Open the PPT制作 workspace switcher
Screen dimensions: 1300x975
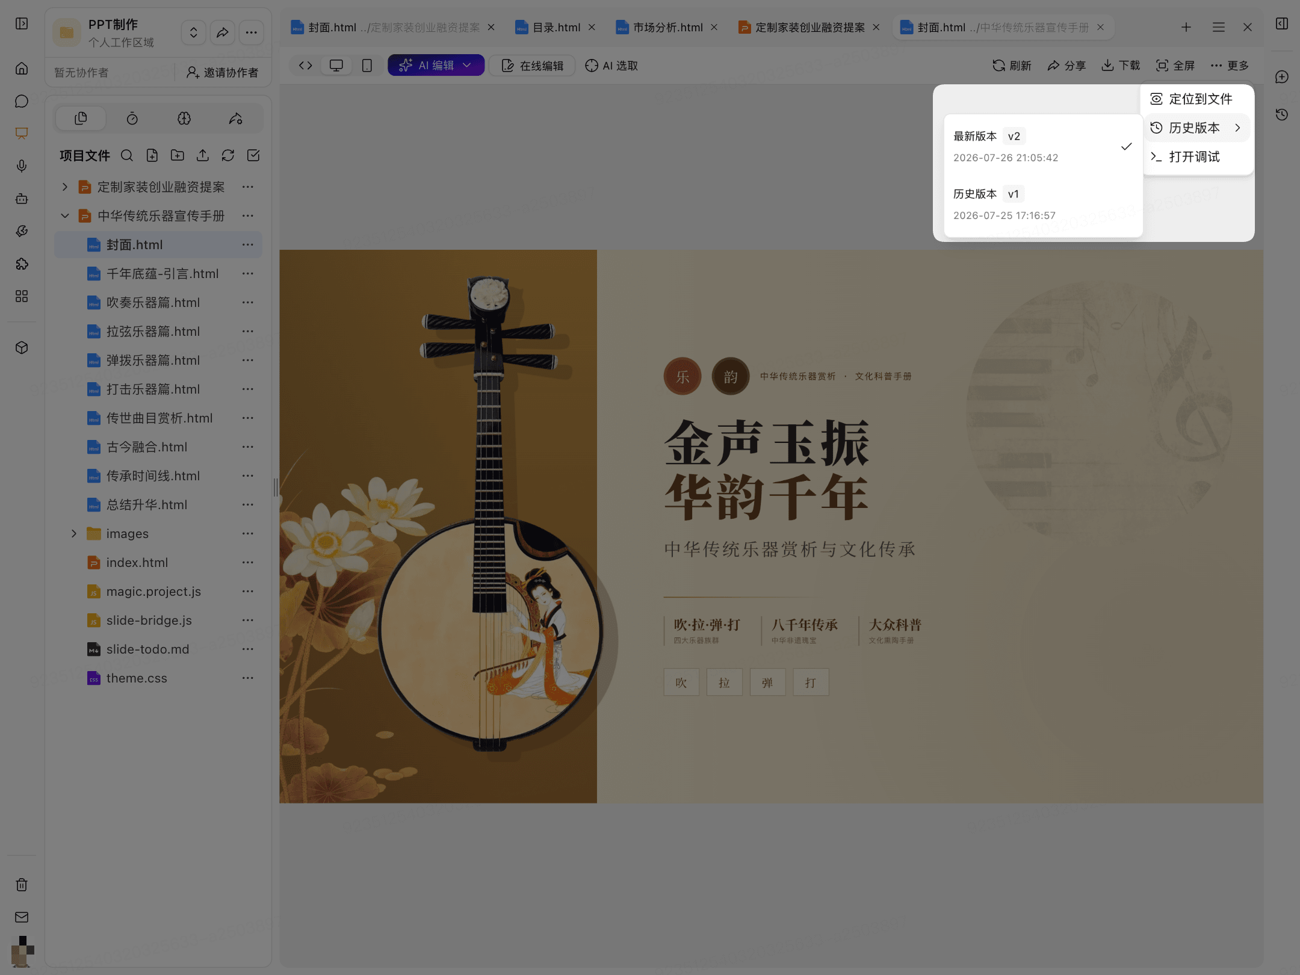(194, 32)
